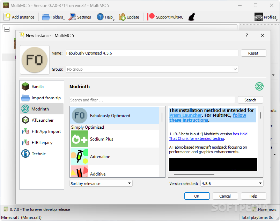Click the Search and filter field
This screenshot has width=280, height=221.
pos(152,100)
